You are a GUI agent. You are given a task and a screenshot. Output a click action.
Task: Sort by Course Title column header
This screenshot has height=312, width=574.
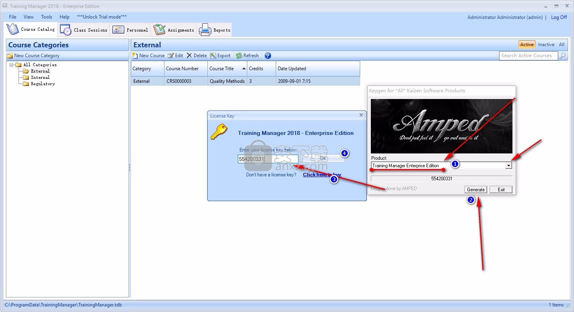[x=227, y=69]
